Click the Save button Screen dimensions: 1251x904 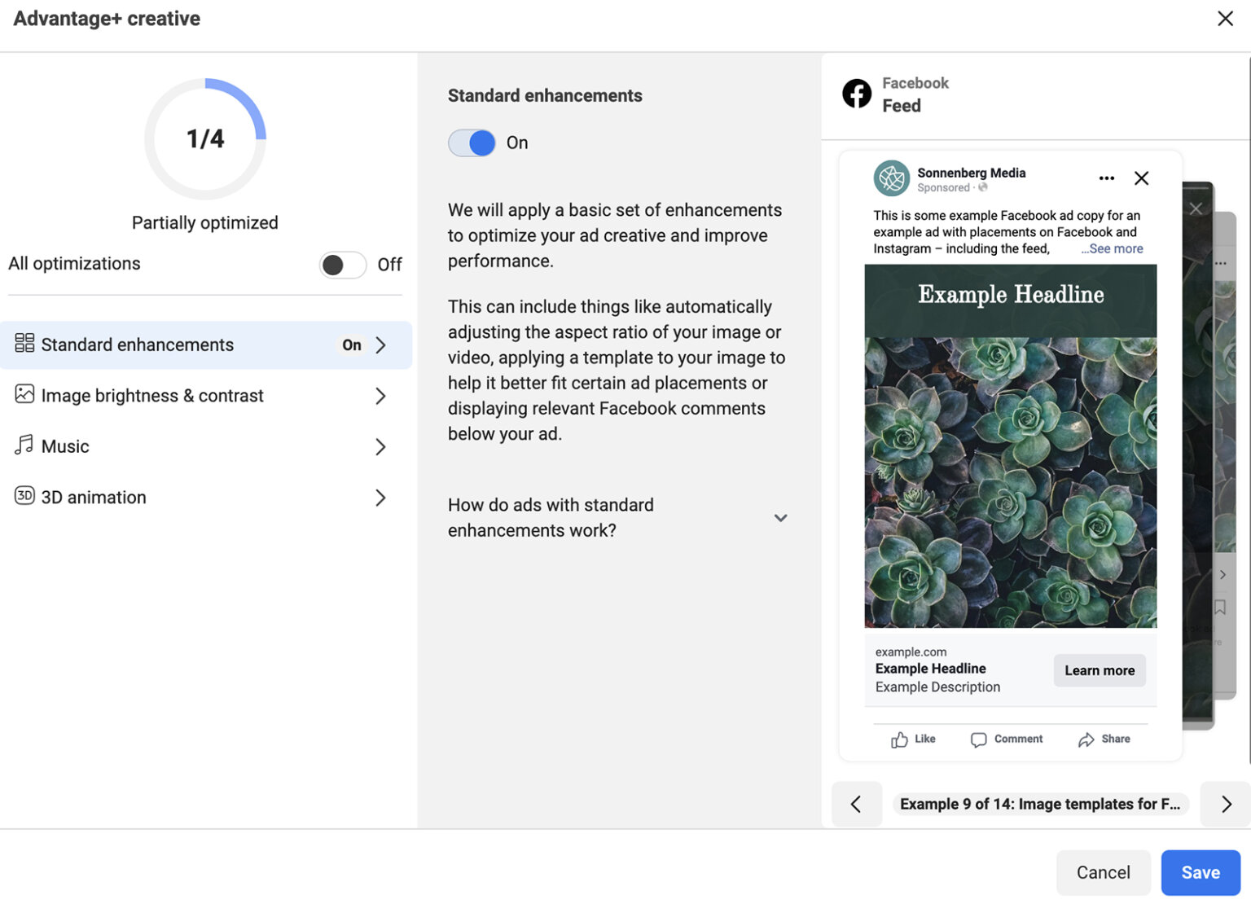(1200, 872)
